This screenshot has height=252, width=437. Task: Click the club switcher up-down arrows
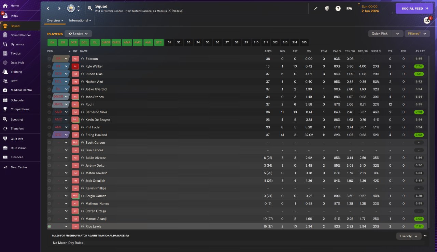coord(79,9)
